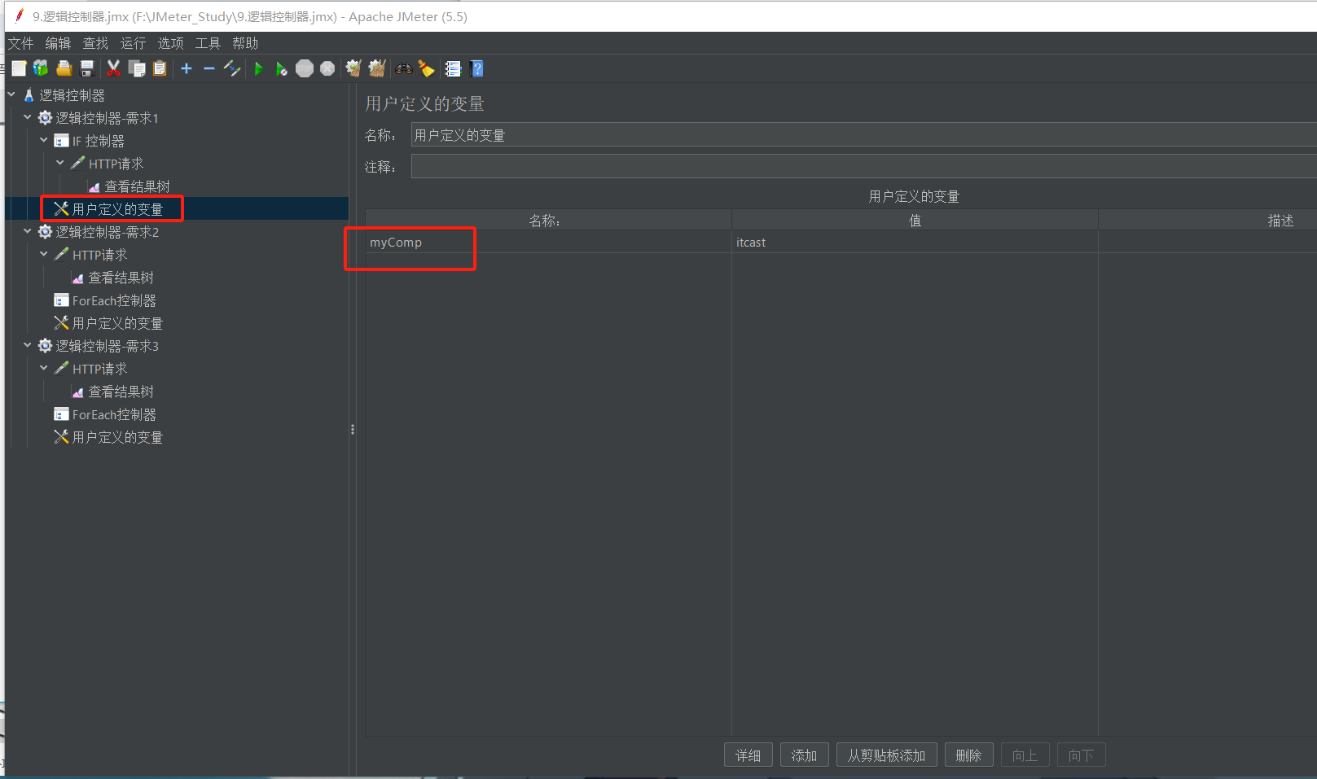Open Search with the binoculars icon

click(404, 68)
